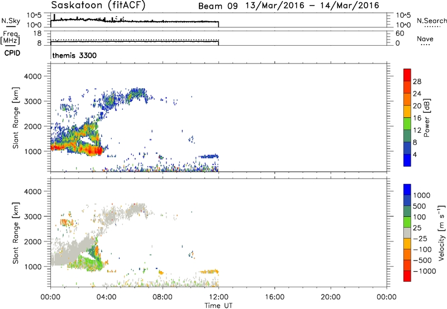Click the red bottom segment of Velocity colorbar

click(x=407, y=276)
